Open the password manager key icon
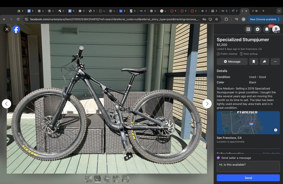This screenshot has width=283, height=184. tap(204, 19)
